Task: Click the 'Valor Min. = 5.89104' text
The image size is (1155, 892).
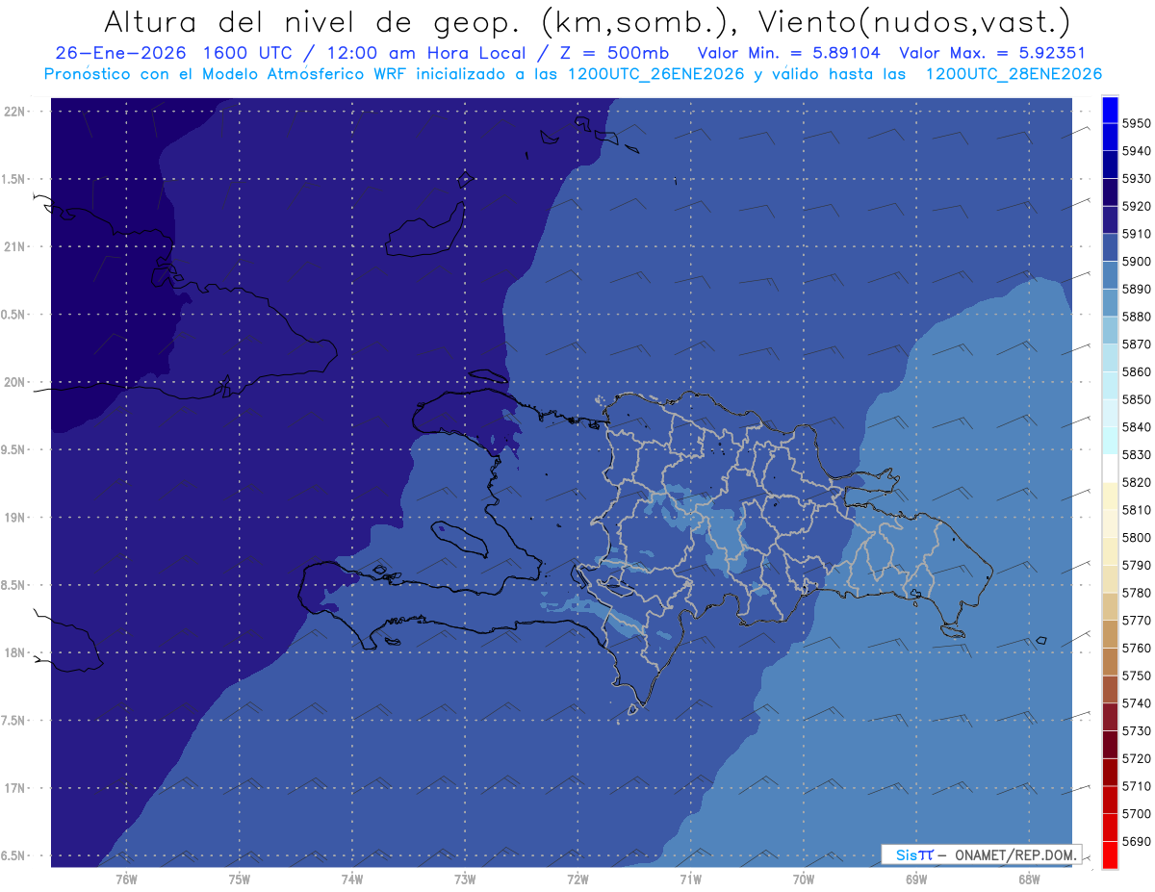Action: click(x=788, y=54)
